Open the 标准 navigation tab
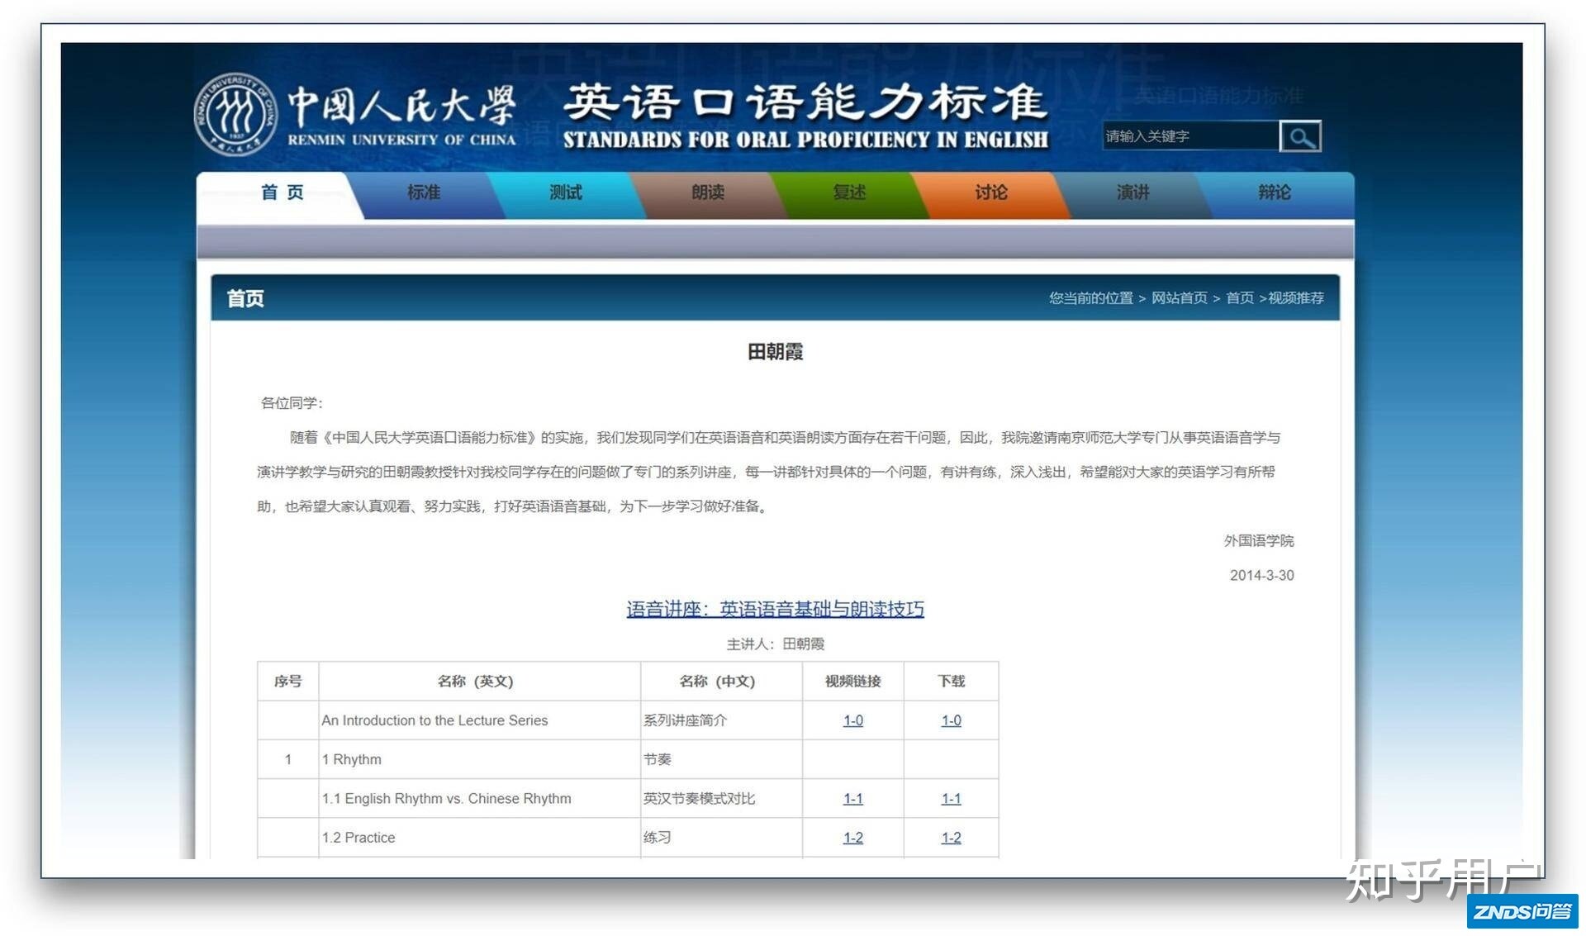Screen dimensions: 1586x936 click(424, 192)
